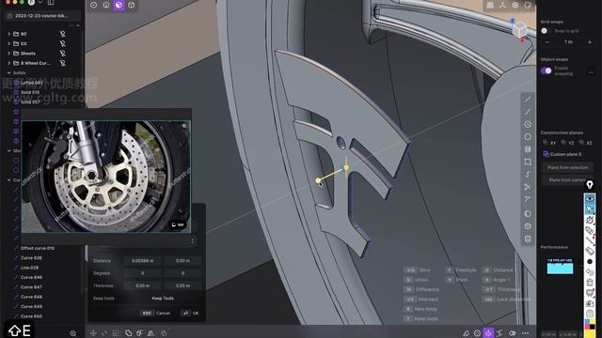Image resolution: width=602 pixels, height=338 pixels.
Task: Toggle the Keep Tools option
Action: pos(163,299)
